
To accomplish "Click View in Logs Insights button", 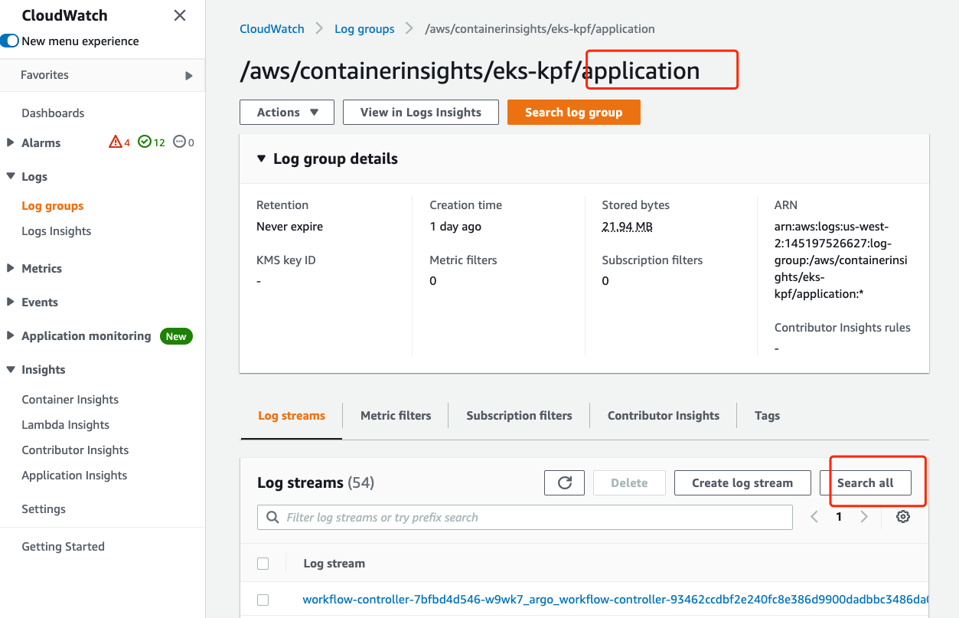I will coord(421,112).
